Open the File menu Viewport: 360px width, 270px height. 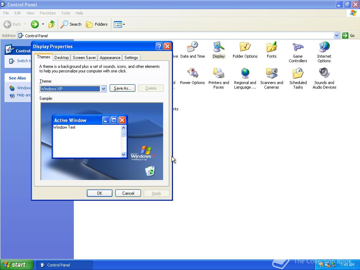coord(6,13)
